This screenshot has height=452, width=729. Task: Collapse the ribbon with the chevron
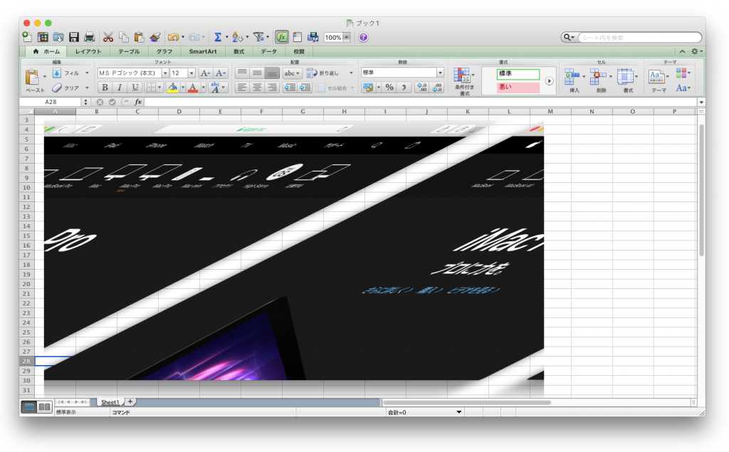[682, 52]
